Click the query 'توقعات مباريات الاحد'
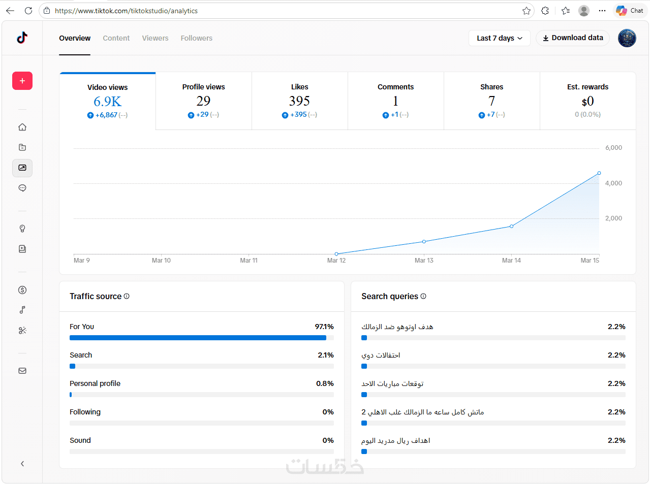The image size is (650, 484). point(392,383)
